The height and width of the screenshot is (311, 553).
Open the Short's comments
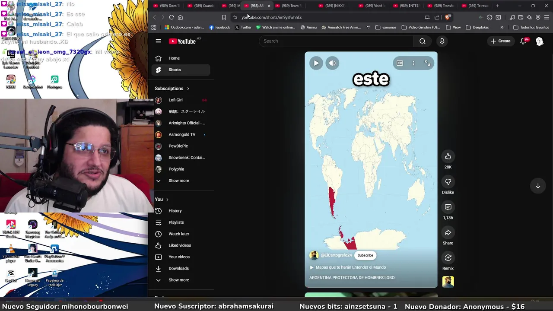point(448,207)
